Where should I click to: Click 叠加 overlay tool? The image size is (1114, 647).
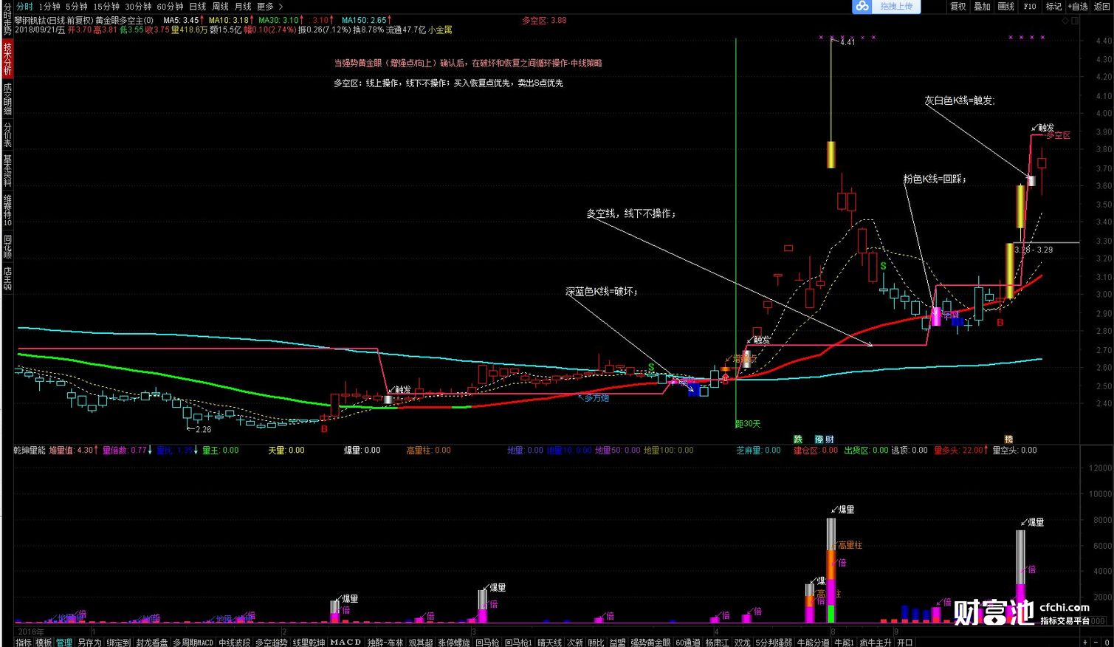point(982,6)
